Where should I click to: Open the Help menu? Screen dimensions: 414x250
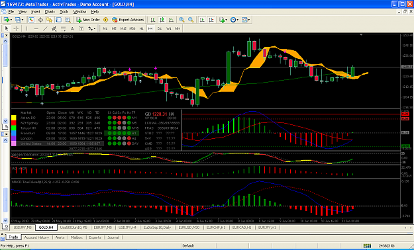coord(95,12)
